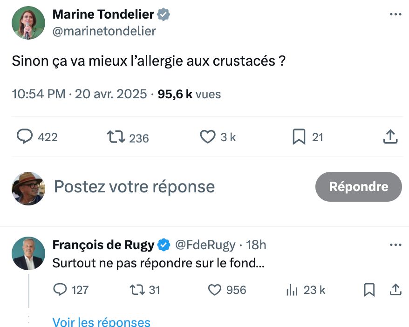Like the tweet with 3 k hearts
This screenshot has width=409, height=327.
pos(207,137)
